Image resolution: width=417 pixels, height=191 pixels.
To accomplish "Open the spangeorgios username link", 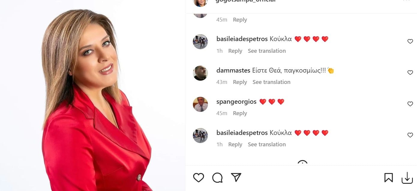I will click(236, 102).
